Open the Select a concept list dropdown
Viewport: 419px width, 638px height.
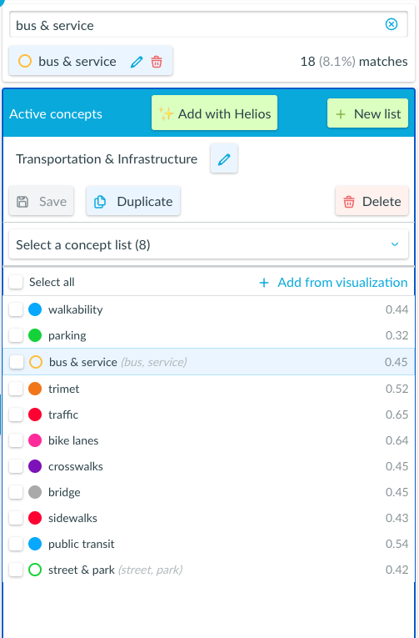pyautogui.click(x=208, y=244)
